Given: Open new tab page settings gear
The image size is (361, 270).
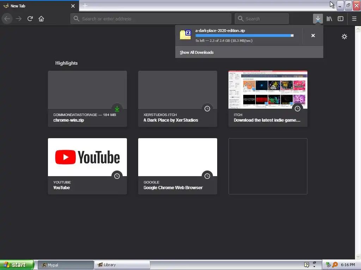Looking at the screenshot, I should 344,37.
